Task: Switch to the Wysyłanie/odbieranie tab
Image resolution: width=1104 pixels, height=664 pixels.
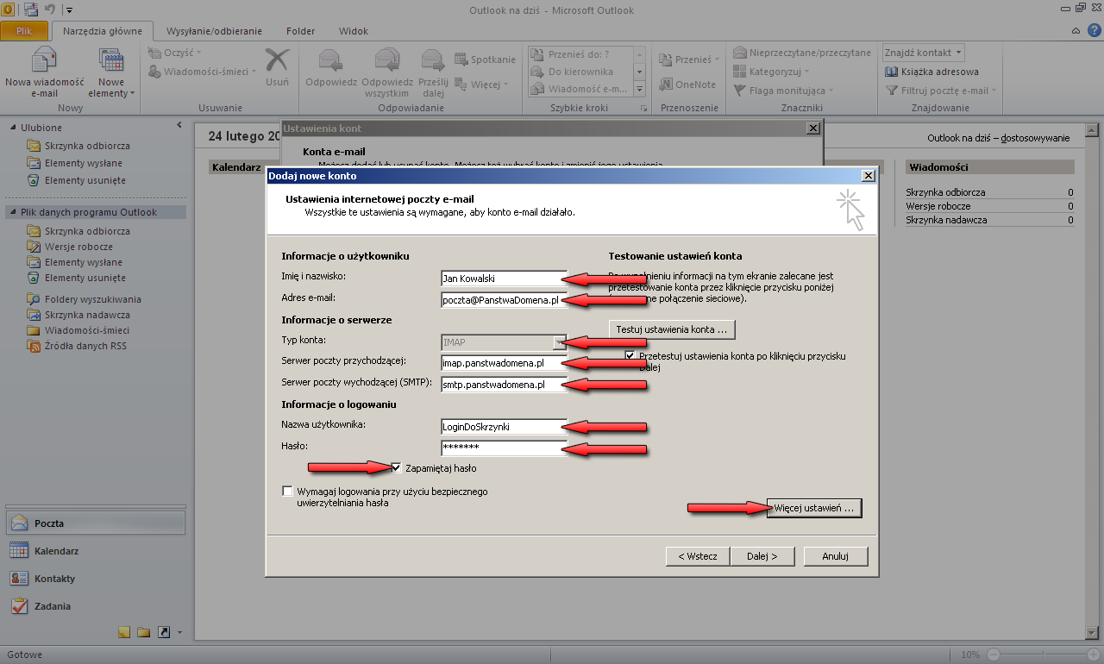Action: coord(214,31)
